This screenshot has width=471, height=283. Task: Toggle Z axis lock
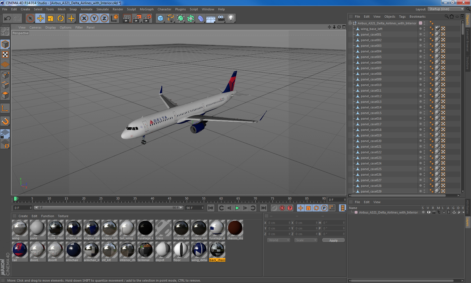point(104,18)
